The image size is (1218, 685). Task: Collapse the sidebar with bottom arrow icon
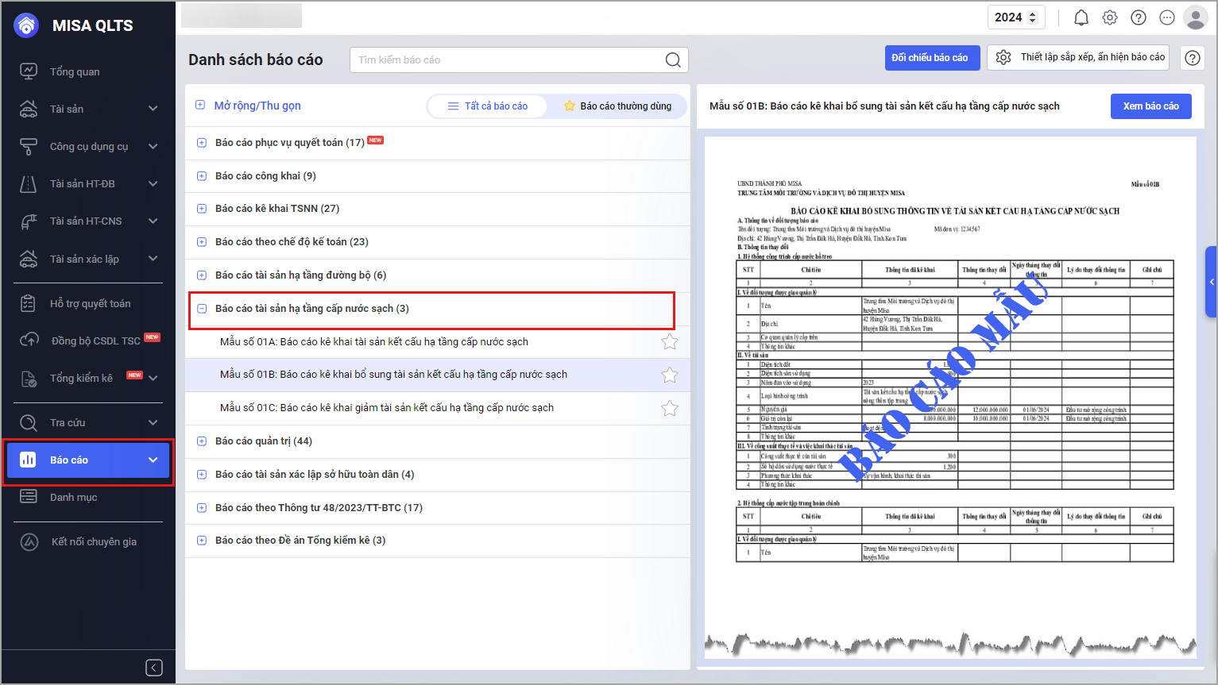click(x=154, y=668)
